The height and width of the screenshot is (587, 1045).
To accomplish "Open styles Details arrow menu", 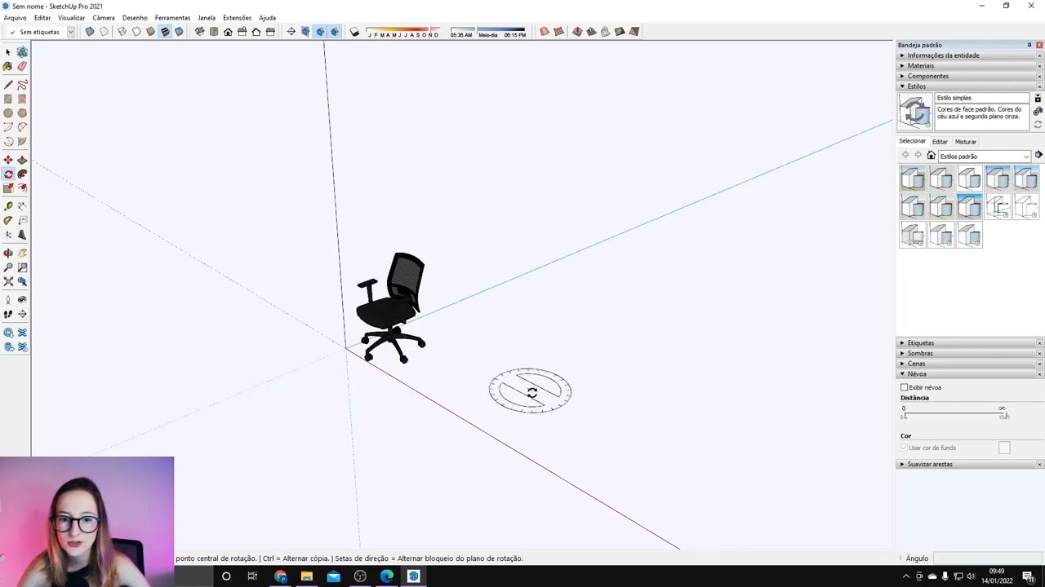I will [x=1038, y=155].
